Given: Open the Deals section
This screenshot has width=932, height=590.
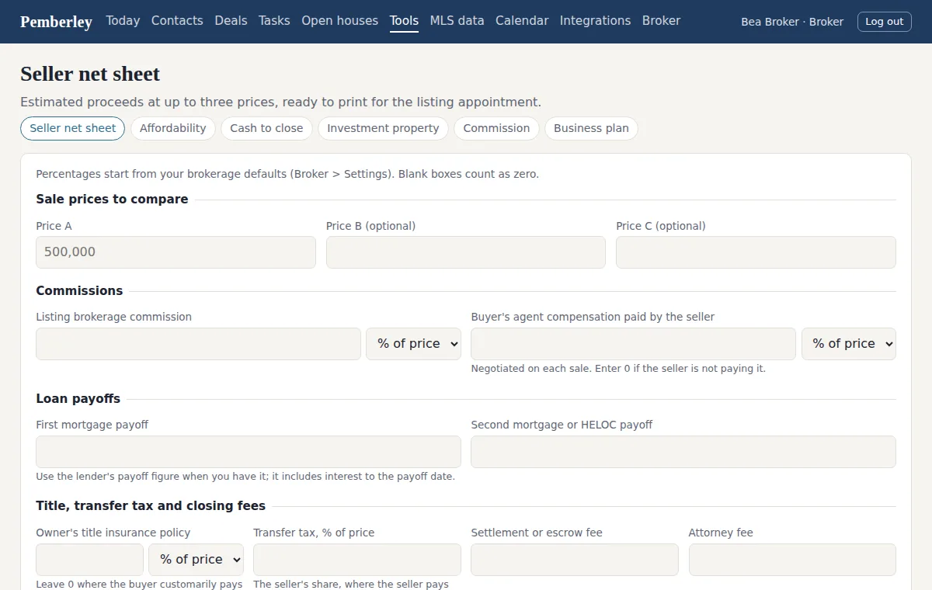Looking at the screenshot, I should [231, 21].
